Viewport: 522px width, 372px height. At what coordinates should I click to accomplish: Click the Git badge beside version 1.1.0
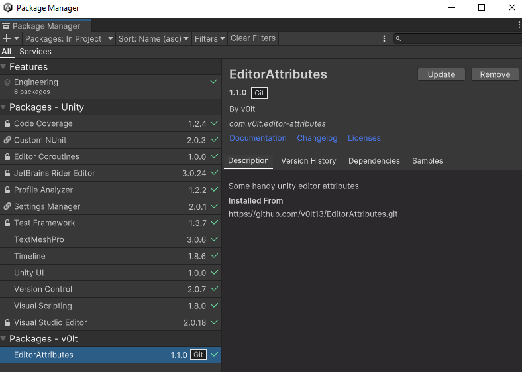click(259, 93)
